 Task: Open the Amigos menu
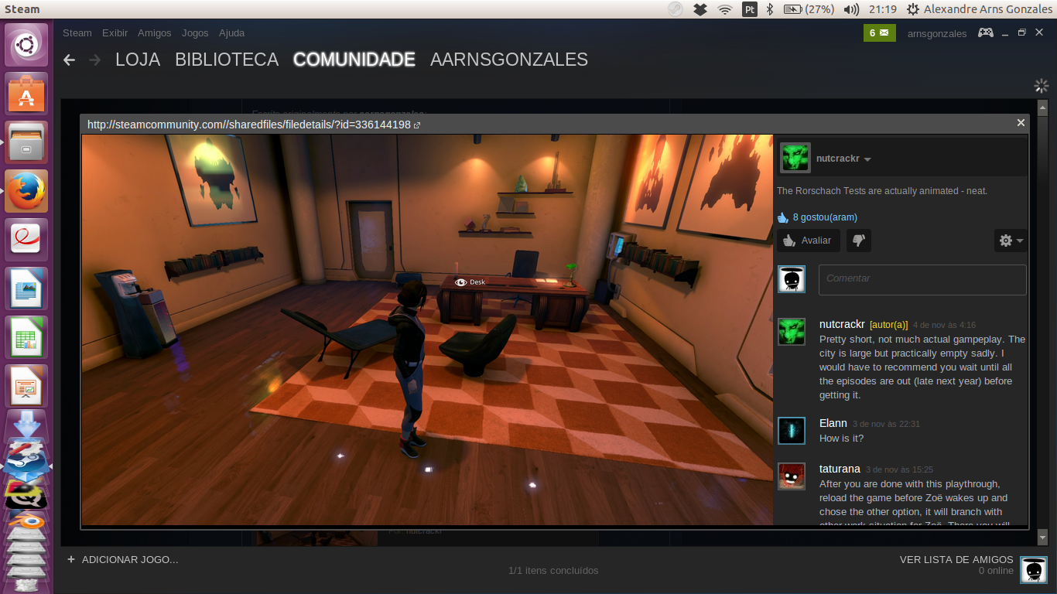(154, 32)
